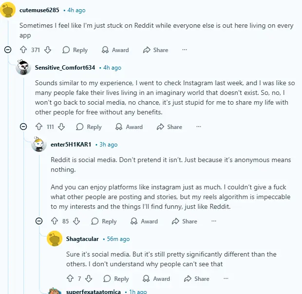Downvote Shagtacular's comment
The image size is (302, 294).
pyautogui.click(x=89, y=278)
